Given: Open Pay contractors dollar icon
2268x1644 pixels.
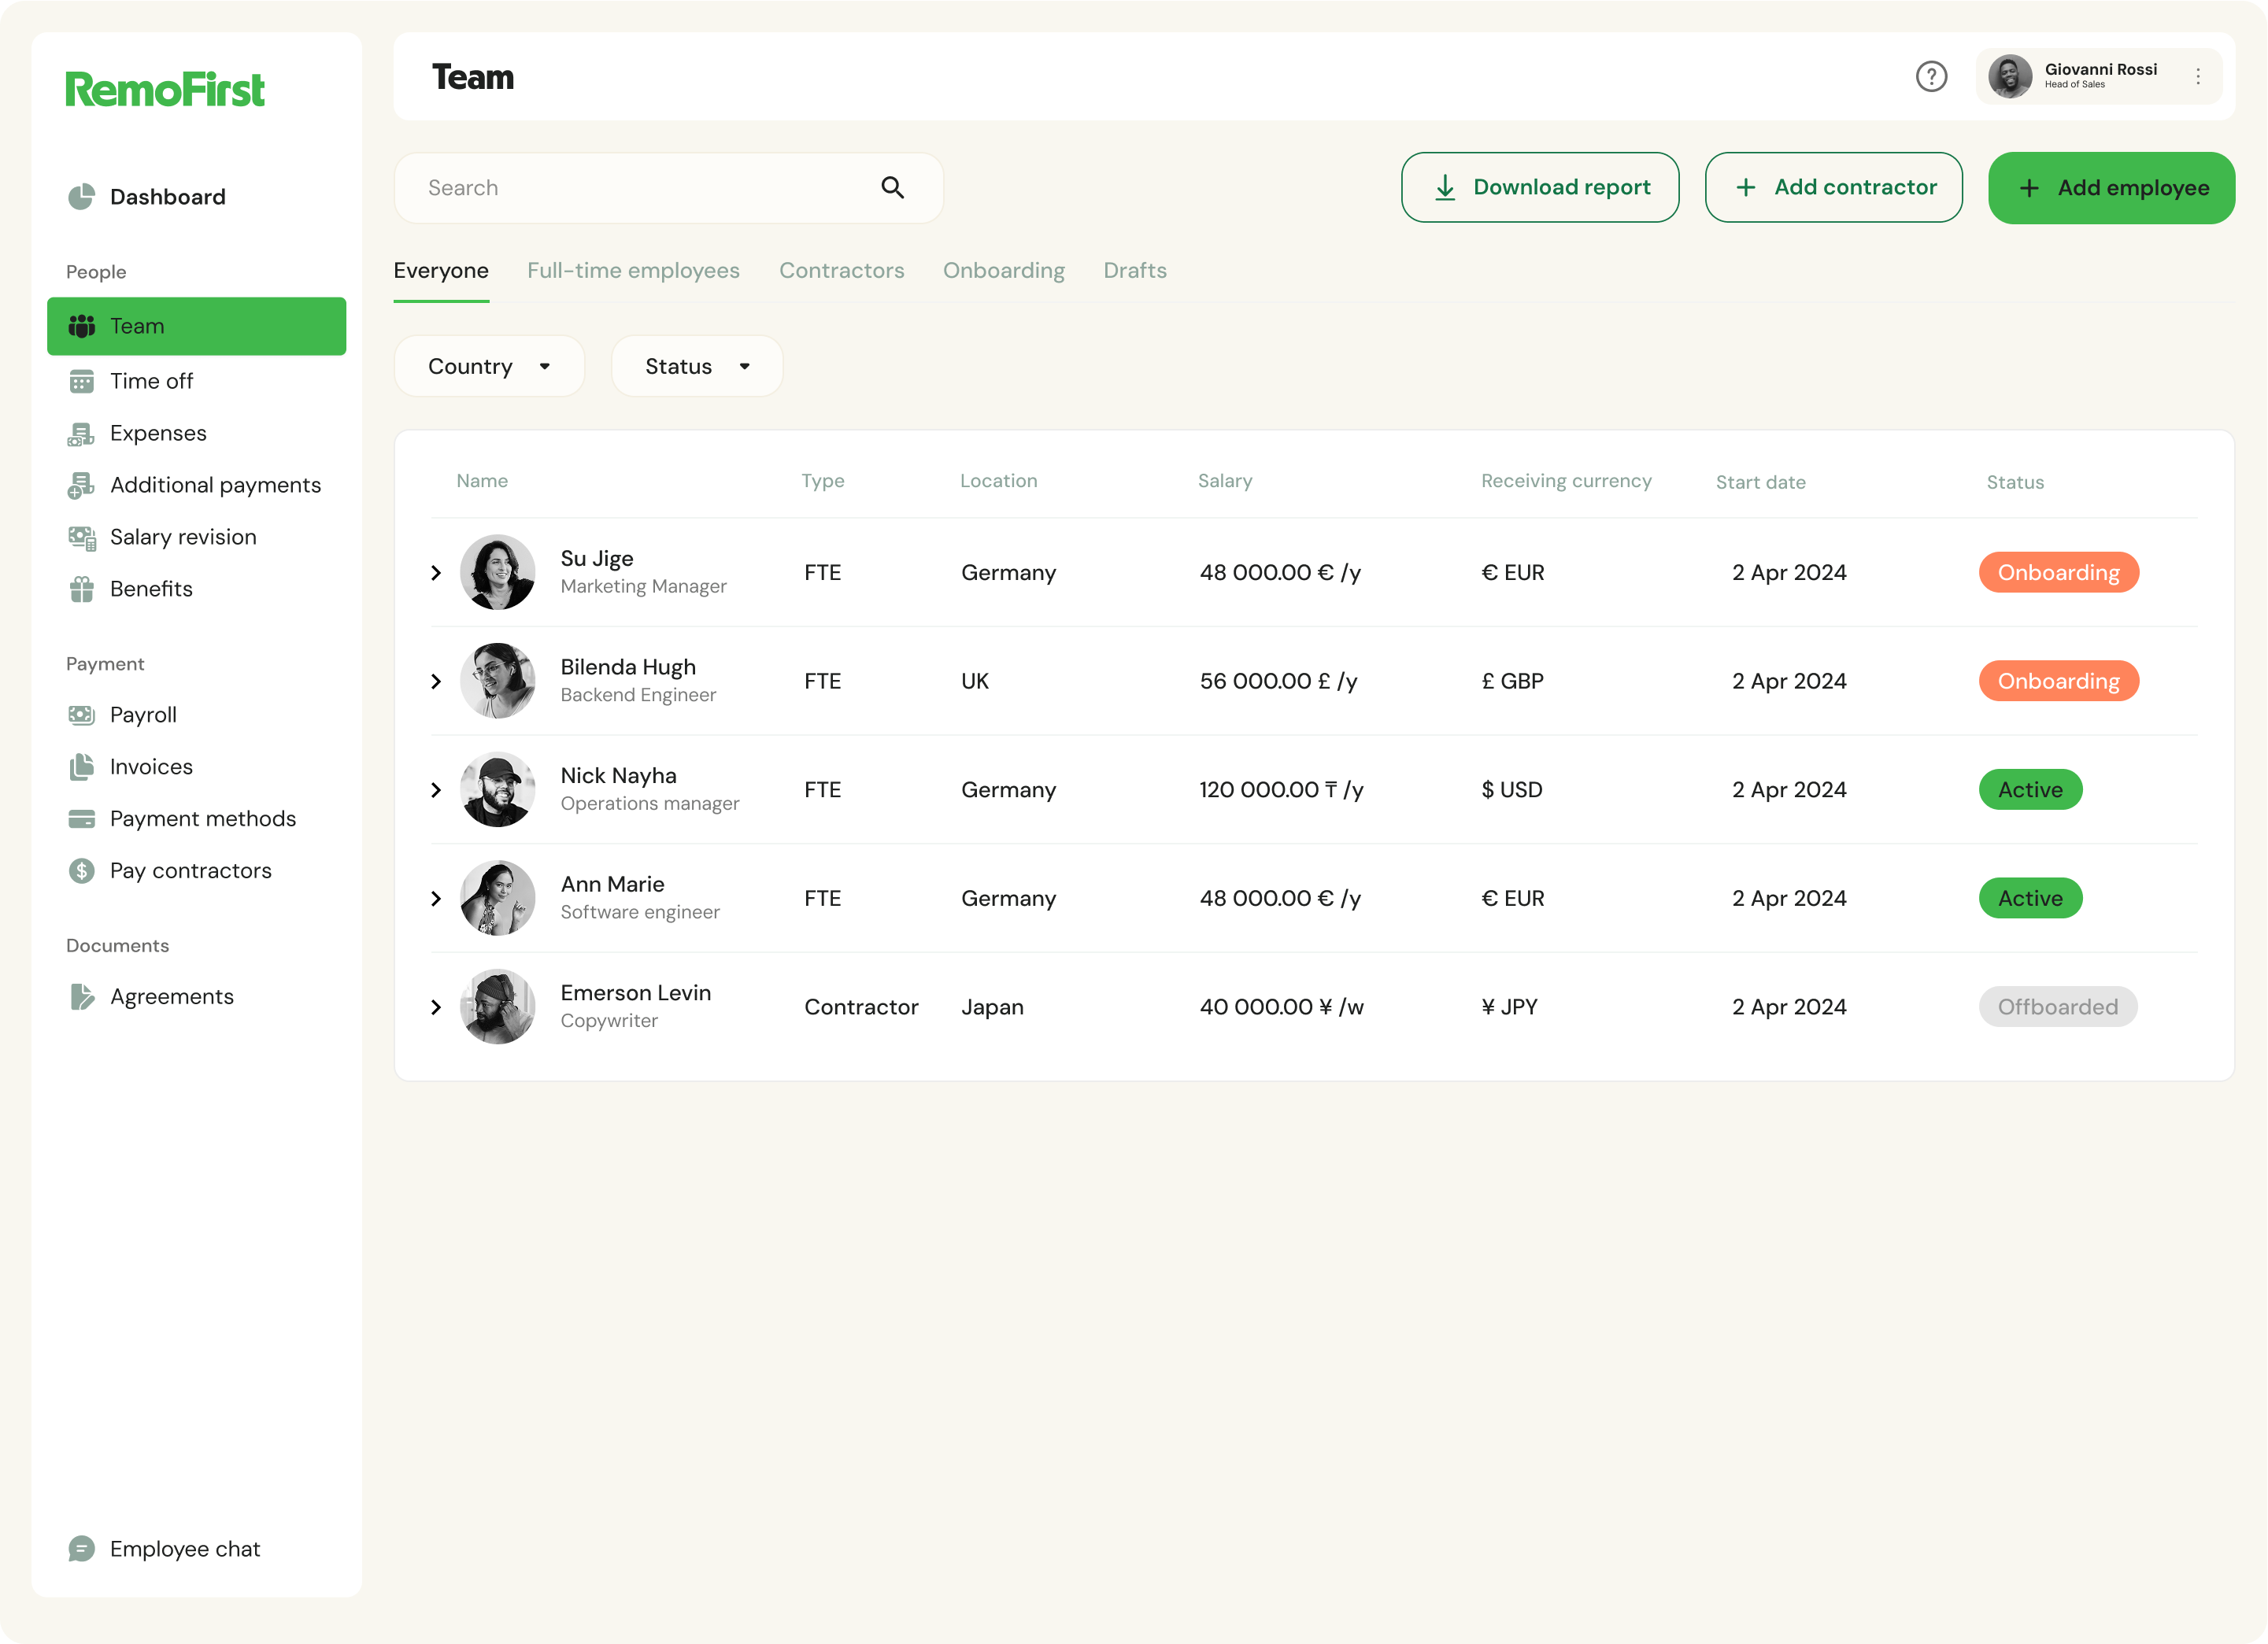Looking at the screenshot, I should click(x=82, y=870).
